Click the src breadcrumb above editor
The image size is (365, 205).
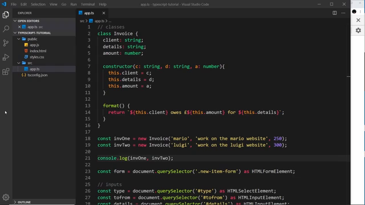click(82, 21)
